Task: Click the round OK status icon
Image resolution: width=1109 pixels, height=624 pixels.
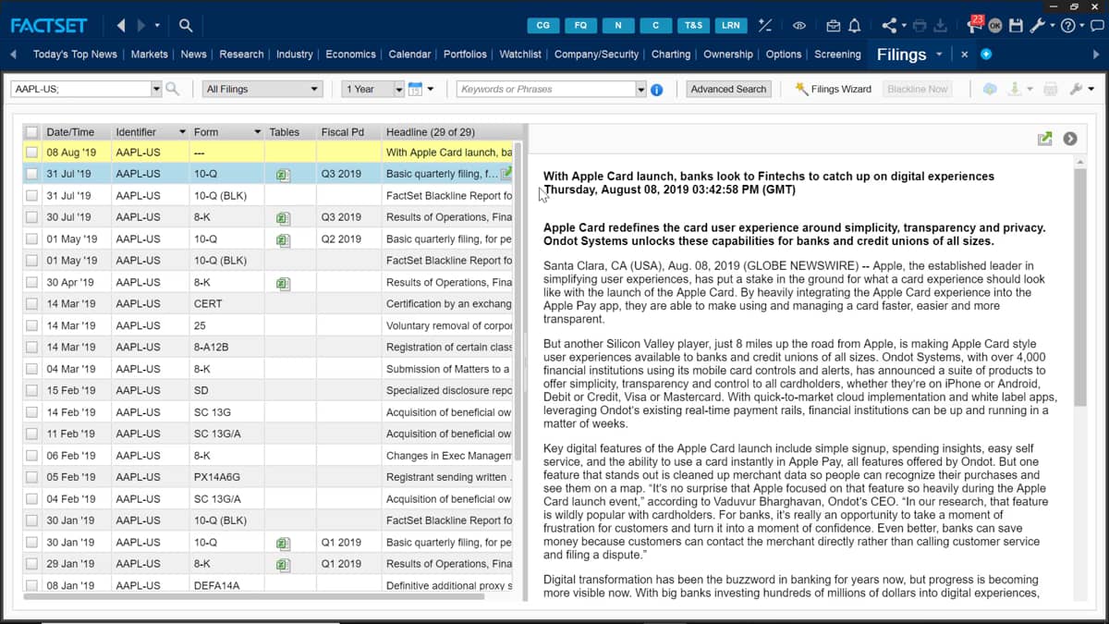Action: (x=995, y=26)
